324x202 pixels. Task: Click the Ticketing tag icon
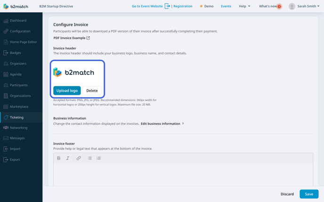click(x=6, y=117)
